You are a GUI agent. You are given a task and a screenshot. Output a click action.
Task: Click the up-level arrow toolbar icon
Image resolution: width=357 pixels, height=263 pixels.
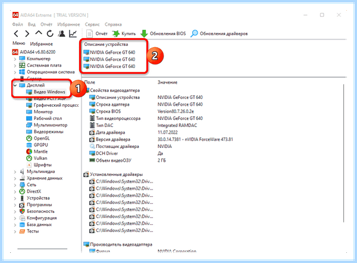point(39,33)
